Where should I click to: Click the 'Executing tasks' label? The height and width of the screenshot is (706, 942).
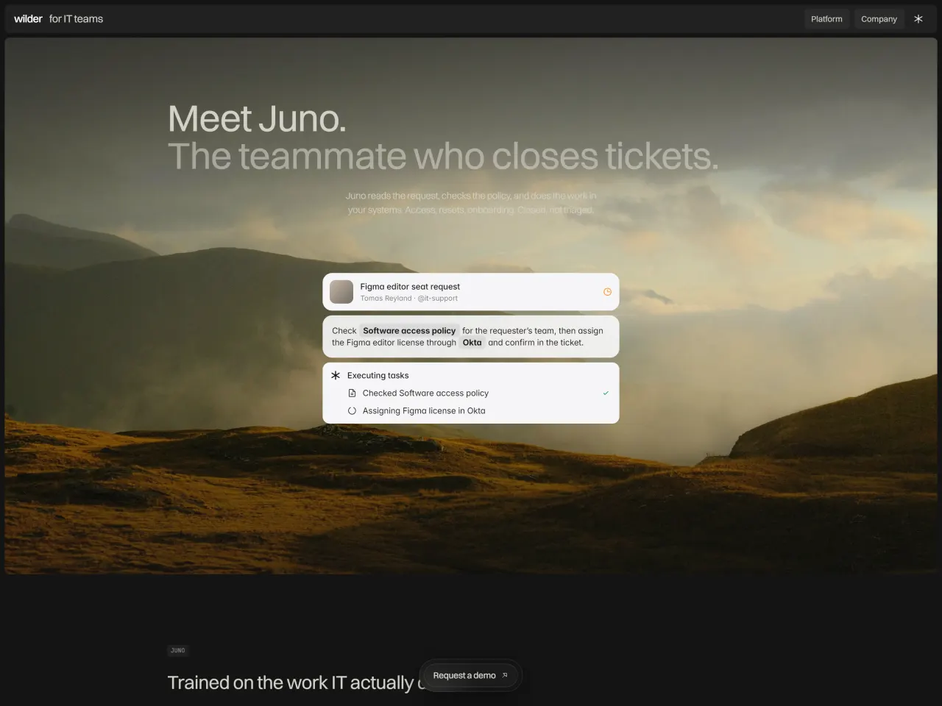pyautogui.click(x=378, y=375)
